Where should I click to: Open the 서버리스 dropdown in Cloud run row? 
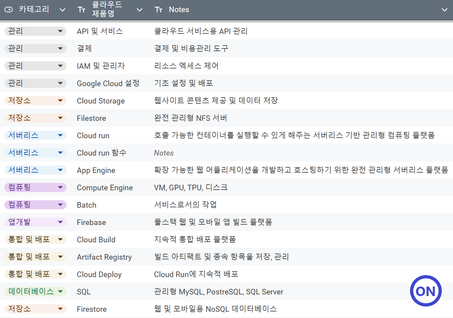point(35,135)
